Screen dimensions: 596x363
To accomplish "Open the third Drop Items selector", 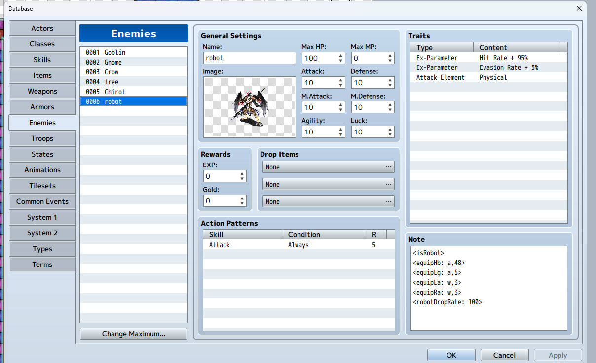I will 329,201.
